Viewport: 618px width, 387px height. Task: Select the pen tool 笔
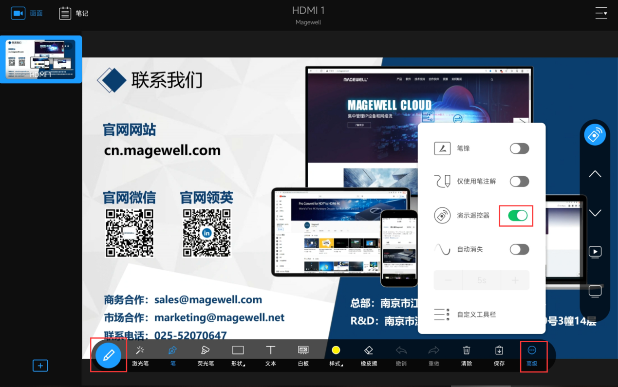pos(173,356)
